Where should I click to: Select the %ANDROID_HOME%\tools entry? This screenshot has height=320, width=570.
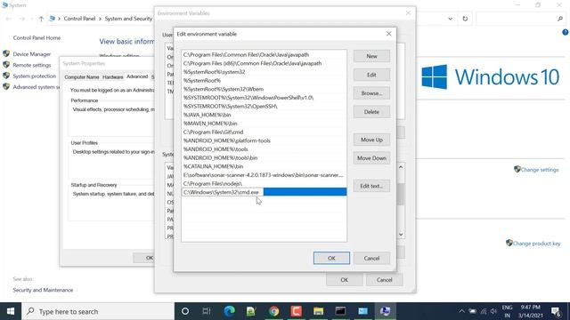point(264,149)
